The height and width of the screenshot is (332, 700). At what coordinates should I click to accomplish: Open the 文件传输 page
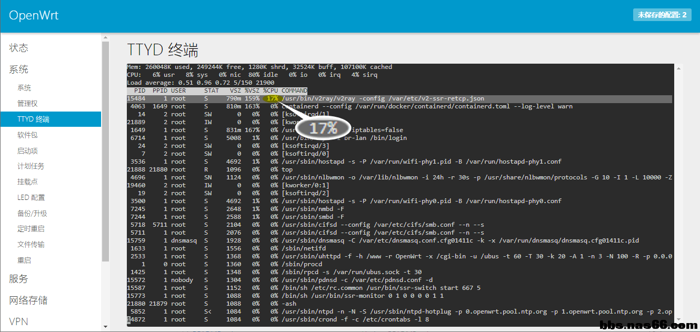click(x=31, y=245)
